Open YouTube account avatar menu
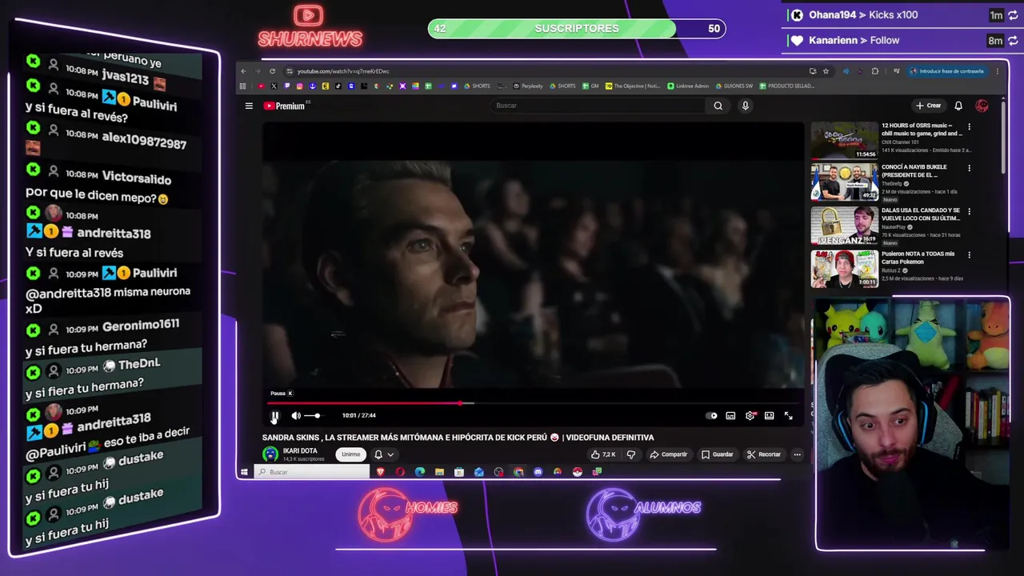This screenshot has width=1024, height=576. (982, 106)
